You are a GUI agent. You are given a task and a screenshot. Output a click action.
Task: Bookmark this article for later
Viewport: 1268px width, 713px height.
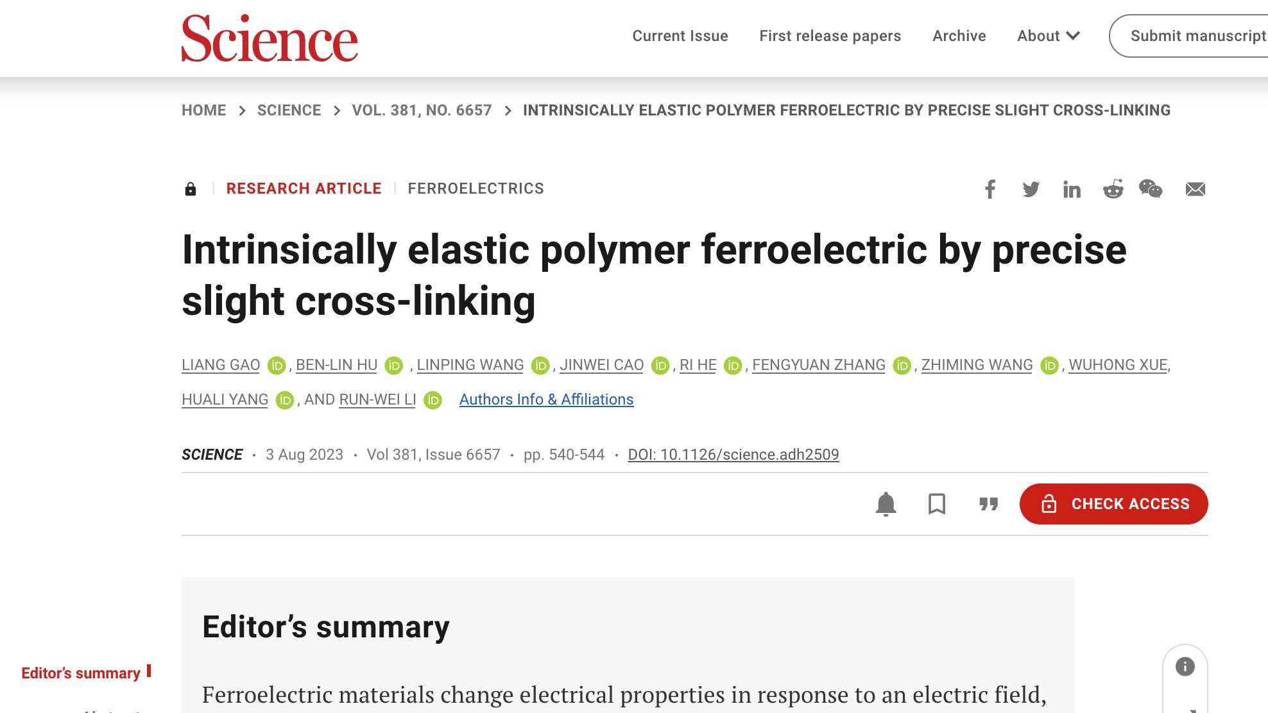[936, 504]
